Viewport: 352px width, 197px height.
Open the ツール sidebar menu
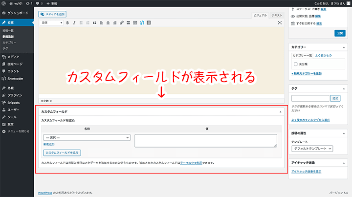(17, 117)
